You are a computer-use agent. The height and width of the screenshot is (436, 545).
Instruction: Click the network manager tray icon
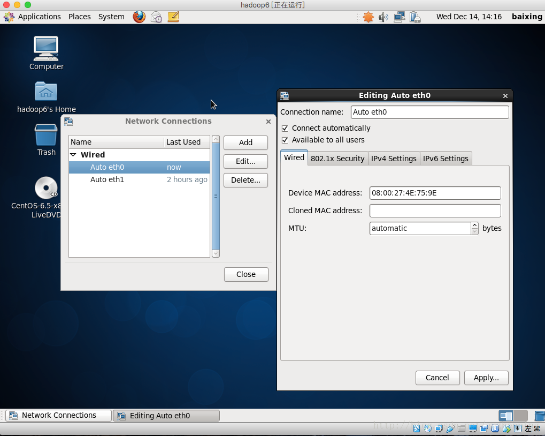pyautogui.click(x=399, y=17)
